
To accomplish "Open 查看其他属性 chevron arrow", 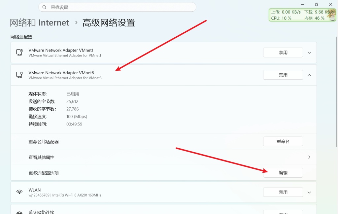I will [x=309, y=157].
